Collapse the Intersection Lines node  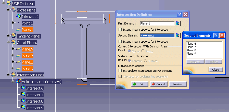click(8, 75)
